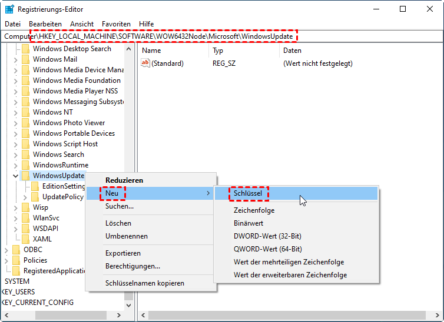This screenshot has width=444, height=322.
Task: Expand the Wisp key
Action: 15,207
